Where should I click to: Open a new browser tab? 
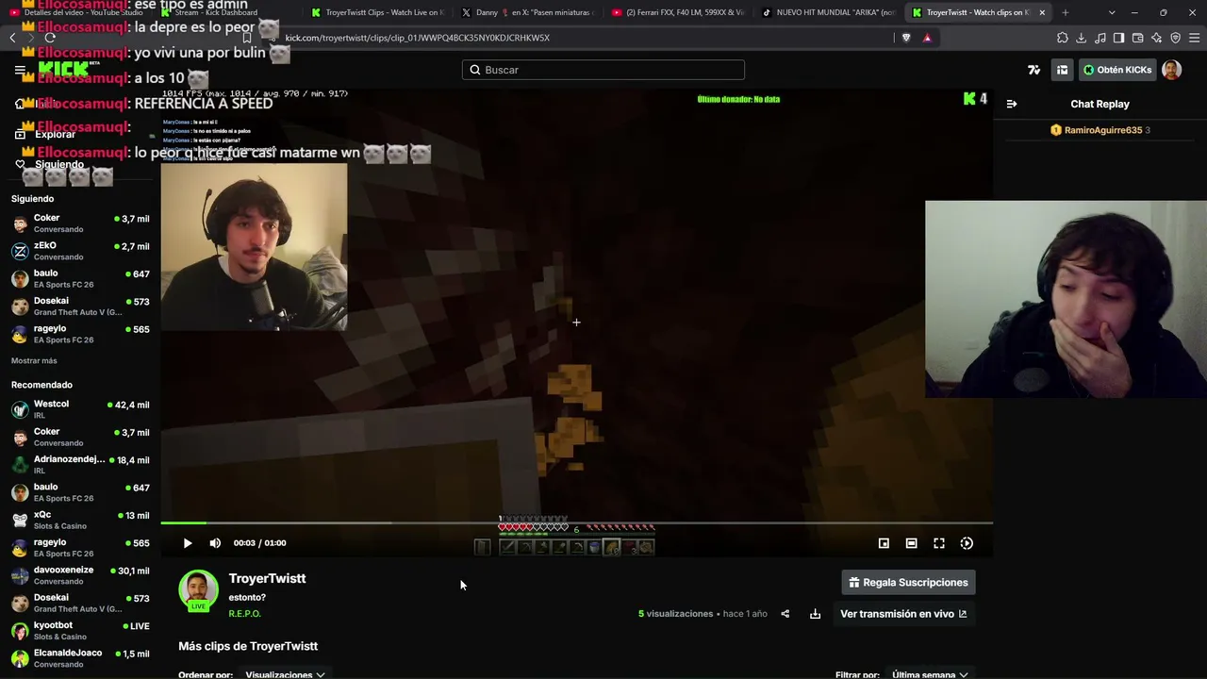click(1066, 12)
